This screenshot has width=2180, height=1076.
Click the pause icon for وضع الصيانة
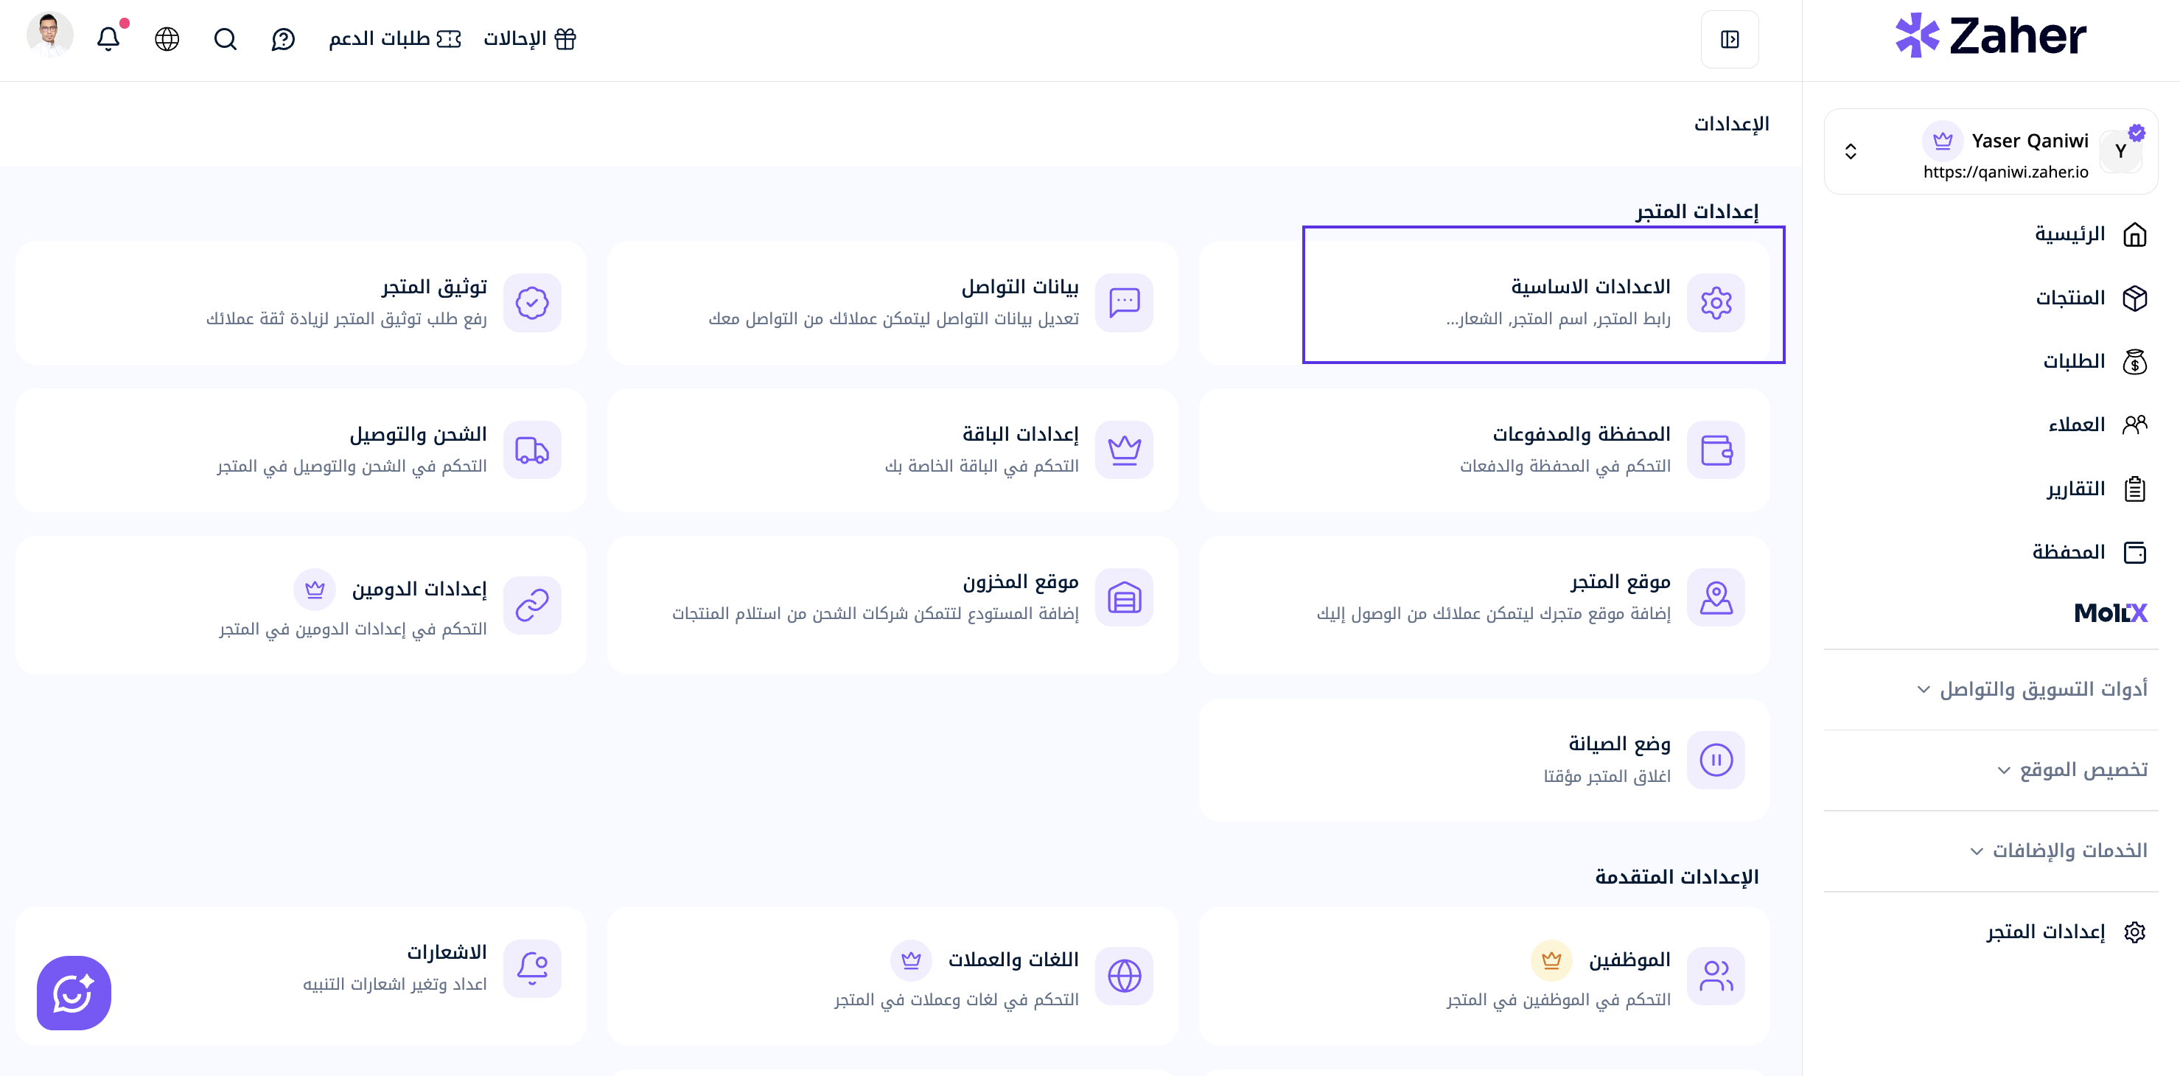pyautogui.click(x=1716, y=759)
